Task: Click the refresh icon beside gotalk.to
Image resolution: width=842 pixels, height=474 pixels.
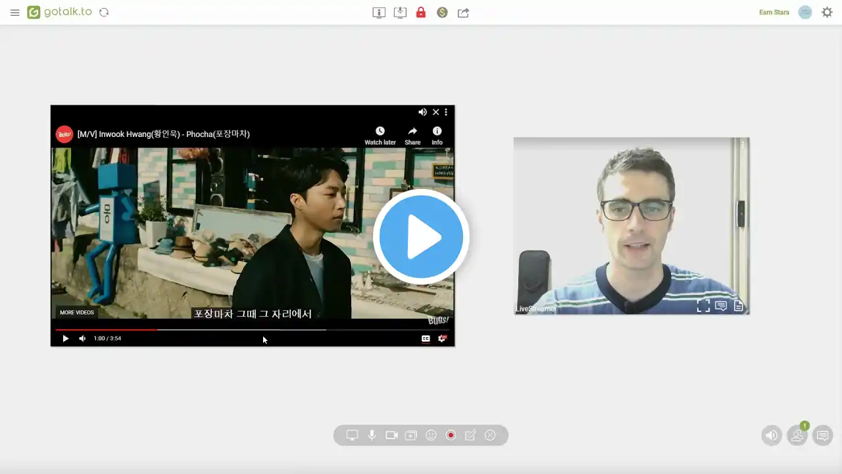Action: [x=104, y=13]
